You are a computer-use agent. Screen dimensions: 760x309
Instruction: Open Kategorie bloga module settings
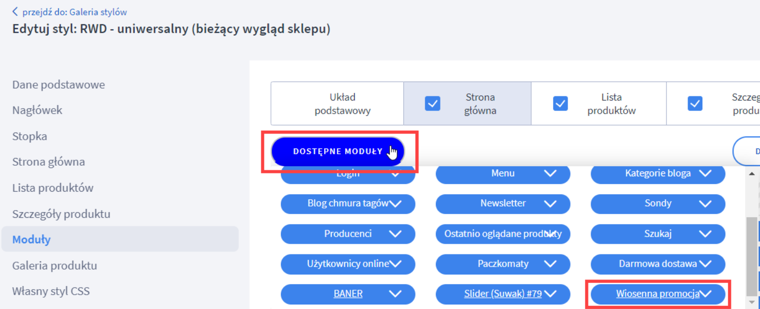(658, 174)
